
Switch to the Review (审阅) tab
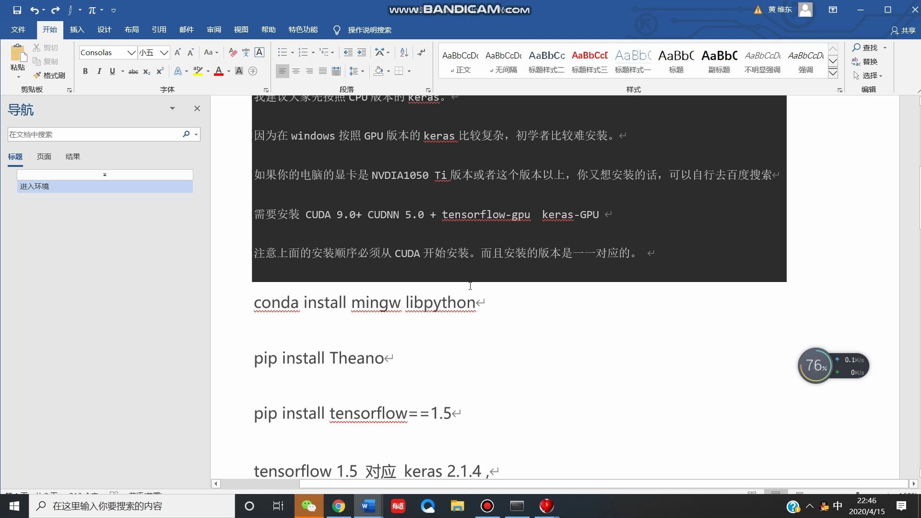coord(214,30)
